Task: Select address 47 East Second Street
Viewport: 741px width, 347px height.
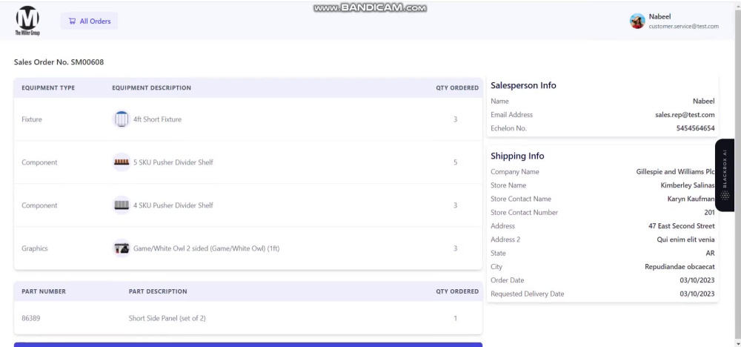Action: [x=682, y=226]
